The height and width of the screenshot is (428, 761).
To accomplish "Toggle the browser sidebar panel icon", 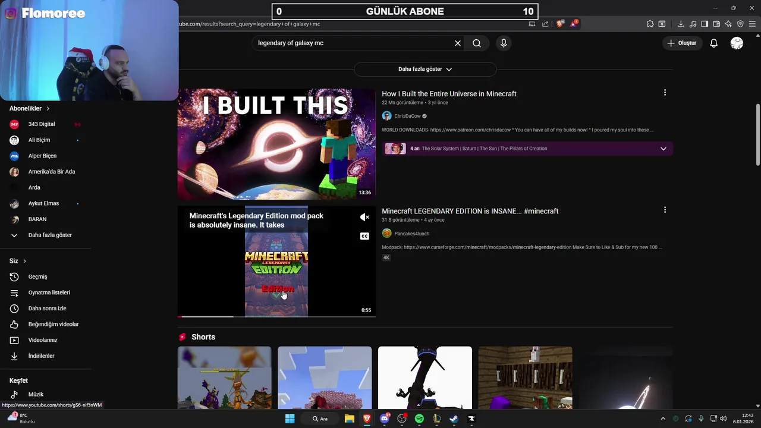I will coord(705,24).
